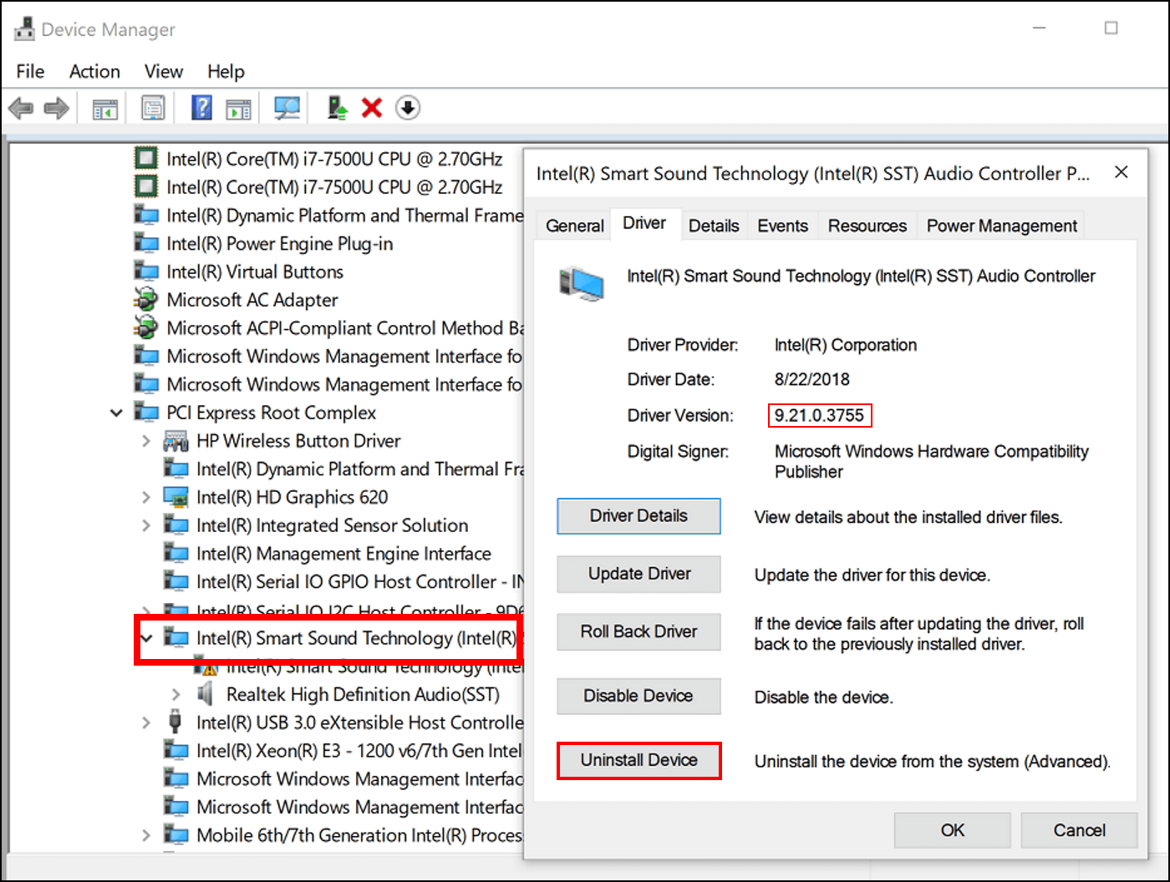Close the SST Audio Controller properties dialog
The image size is (1170, 882).
[x=1122, y=172]
